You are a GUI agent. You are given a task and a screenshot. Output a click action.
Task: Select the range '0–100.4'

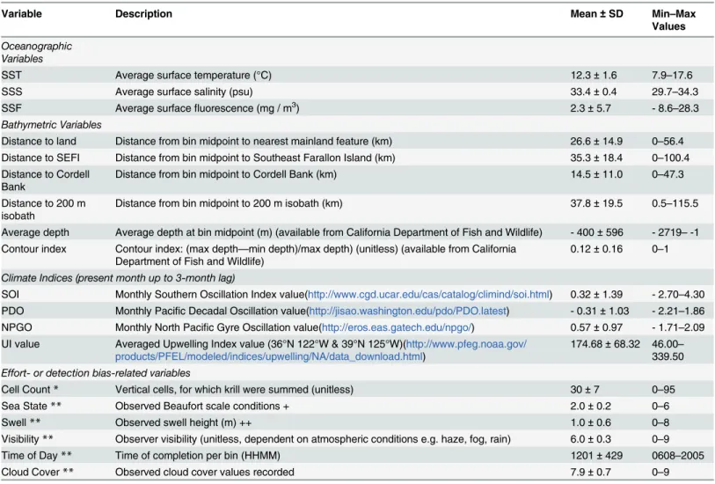[670, 158]
